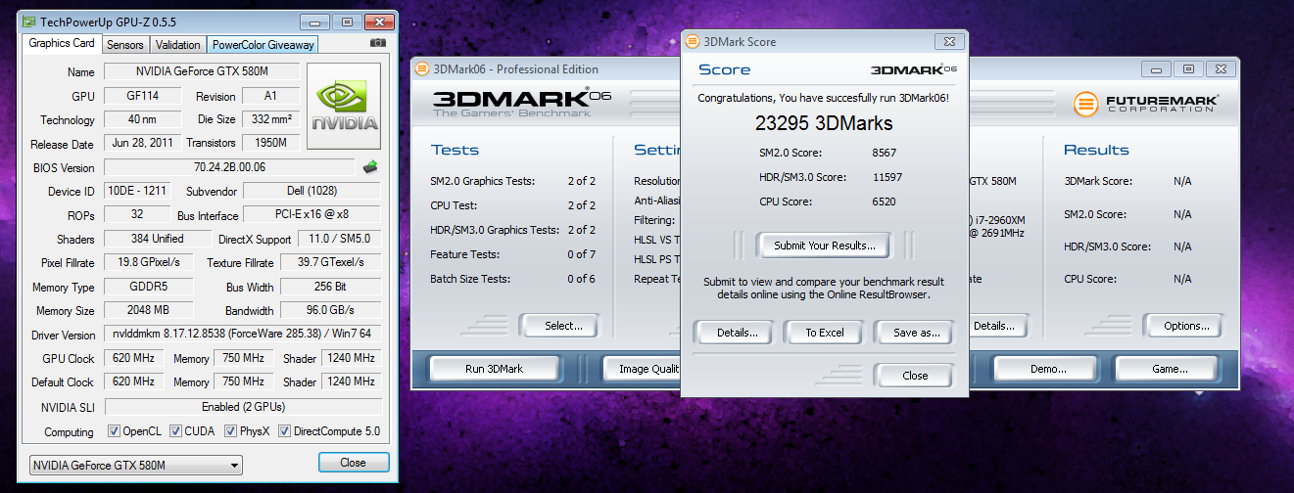
Task: Click the Tests section heading
Action: click(455, 150)
